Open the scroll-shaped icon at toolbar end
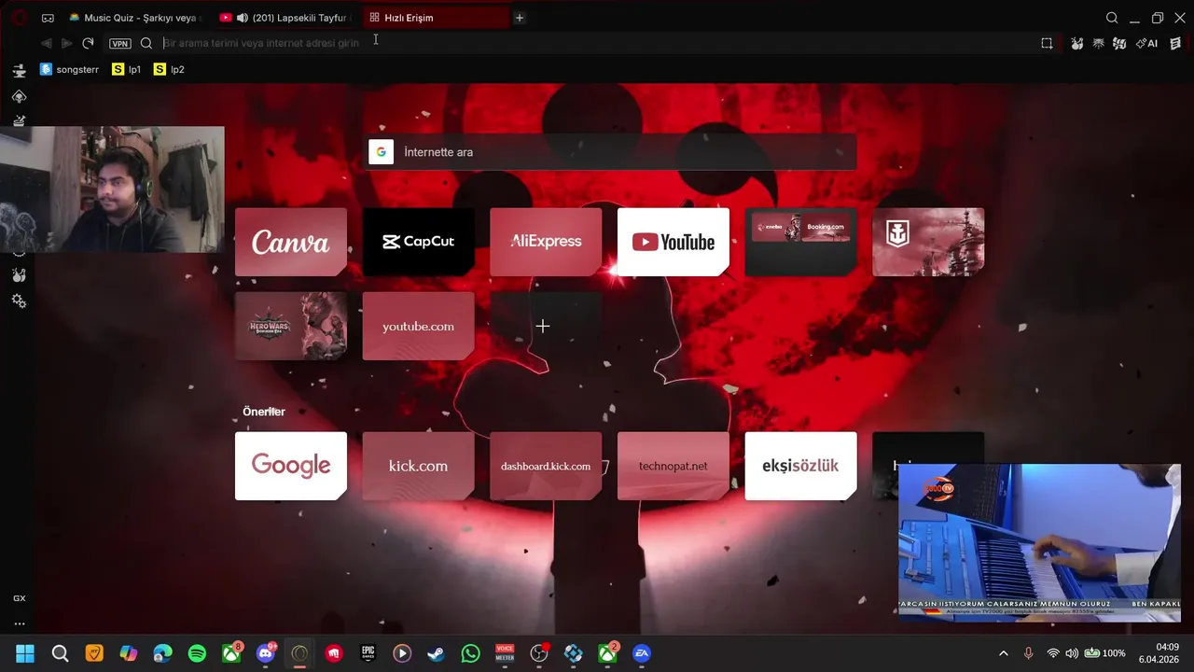The width and height of the screenshot is (1194, 672). pyautogui.click(x=1175, y=43)
